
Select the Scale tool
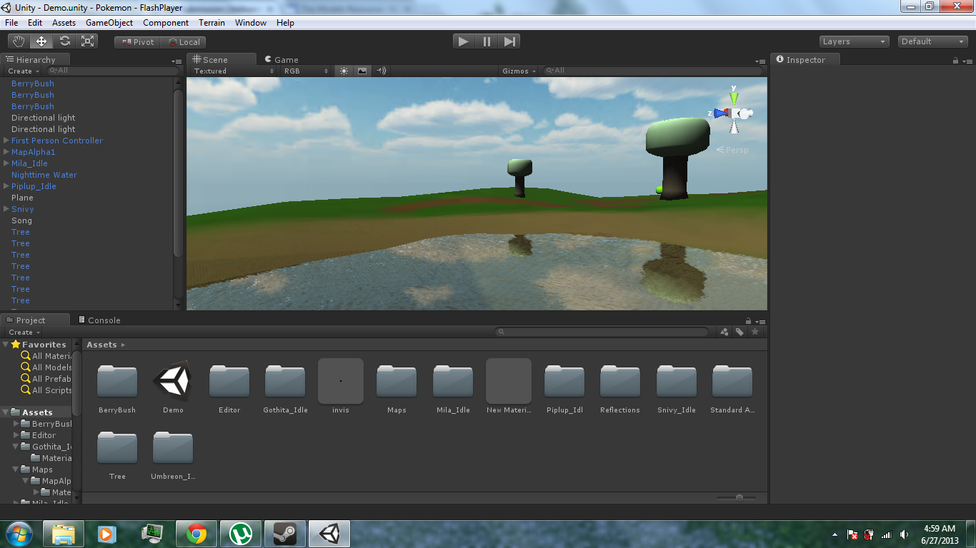coord(88,41)
